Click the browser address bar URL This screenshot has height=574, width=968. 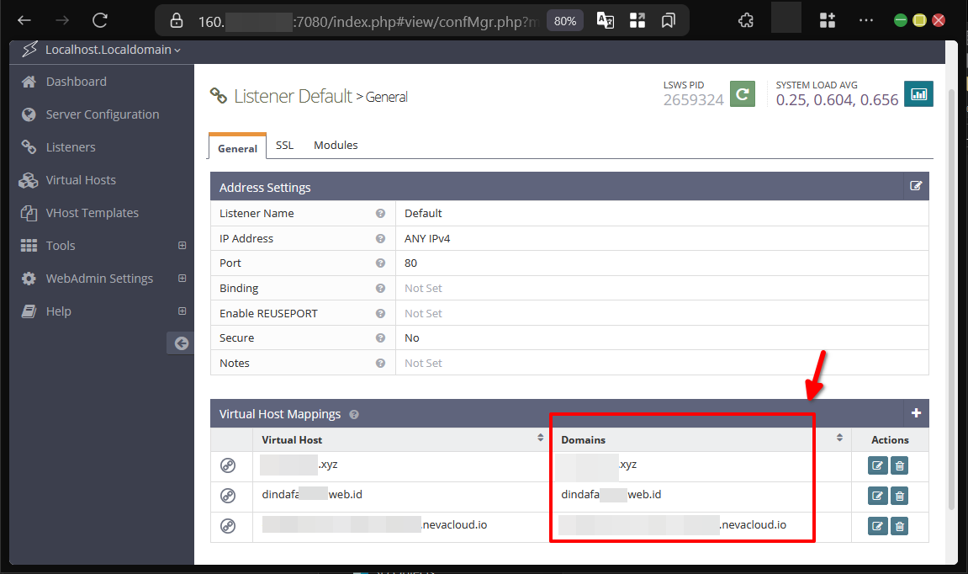pos(368,22)
